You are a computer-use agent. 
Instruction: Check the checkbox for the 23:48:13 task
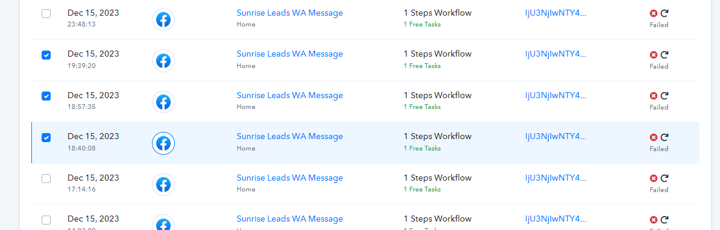[x=46, y=14]
